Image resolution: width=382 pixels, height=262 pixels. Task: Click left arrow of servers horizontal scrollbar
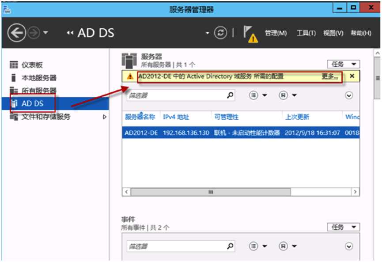(x=126, y=192)
